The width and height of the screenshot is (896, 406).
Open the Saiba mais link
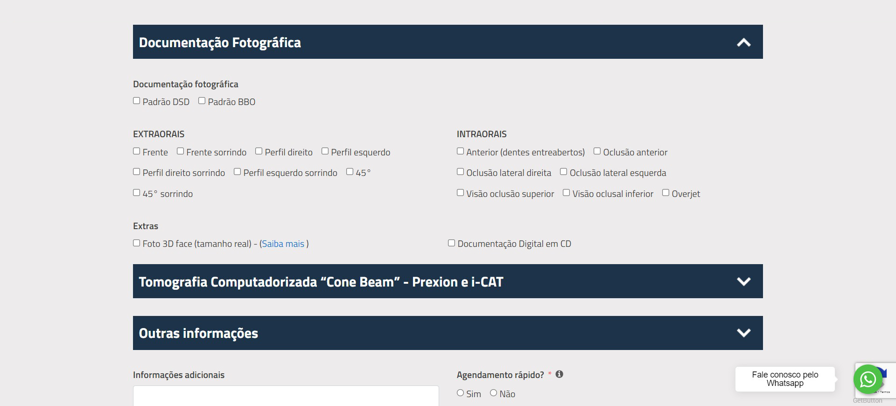283,244
